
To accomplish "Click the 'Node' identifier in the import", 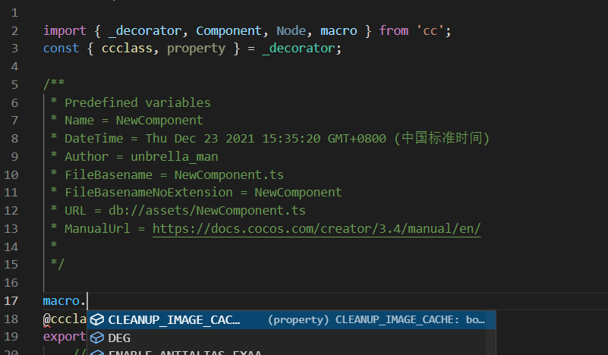I will point(291,31).
